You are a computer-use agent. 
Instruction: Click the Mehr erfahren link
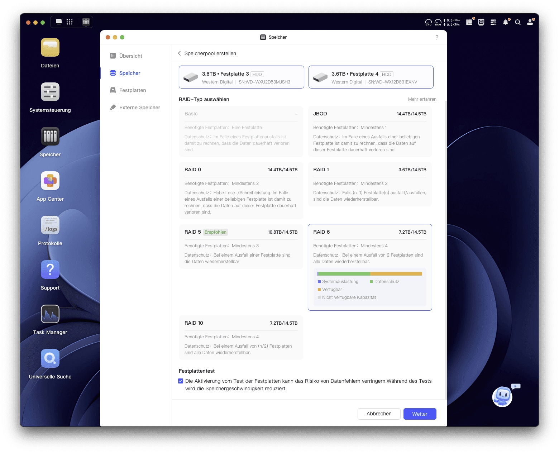pyautogui.click(x=422, y=99)
